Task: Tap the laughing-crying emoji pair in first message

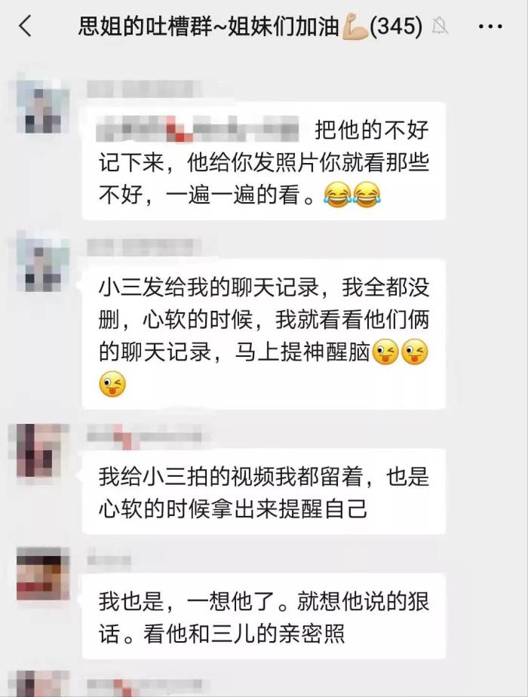Action: (352, 195)
